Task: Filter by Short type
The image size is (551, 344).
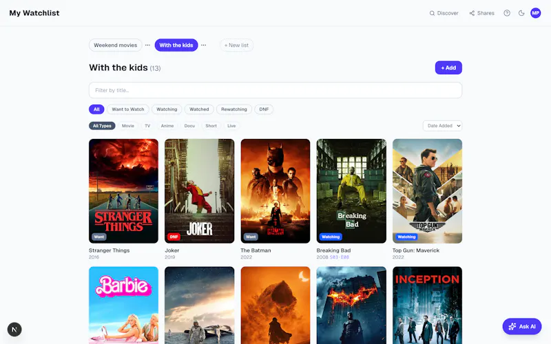Action: (x=211, y=126)
